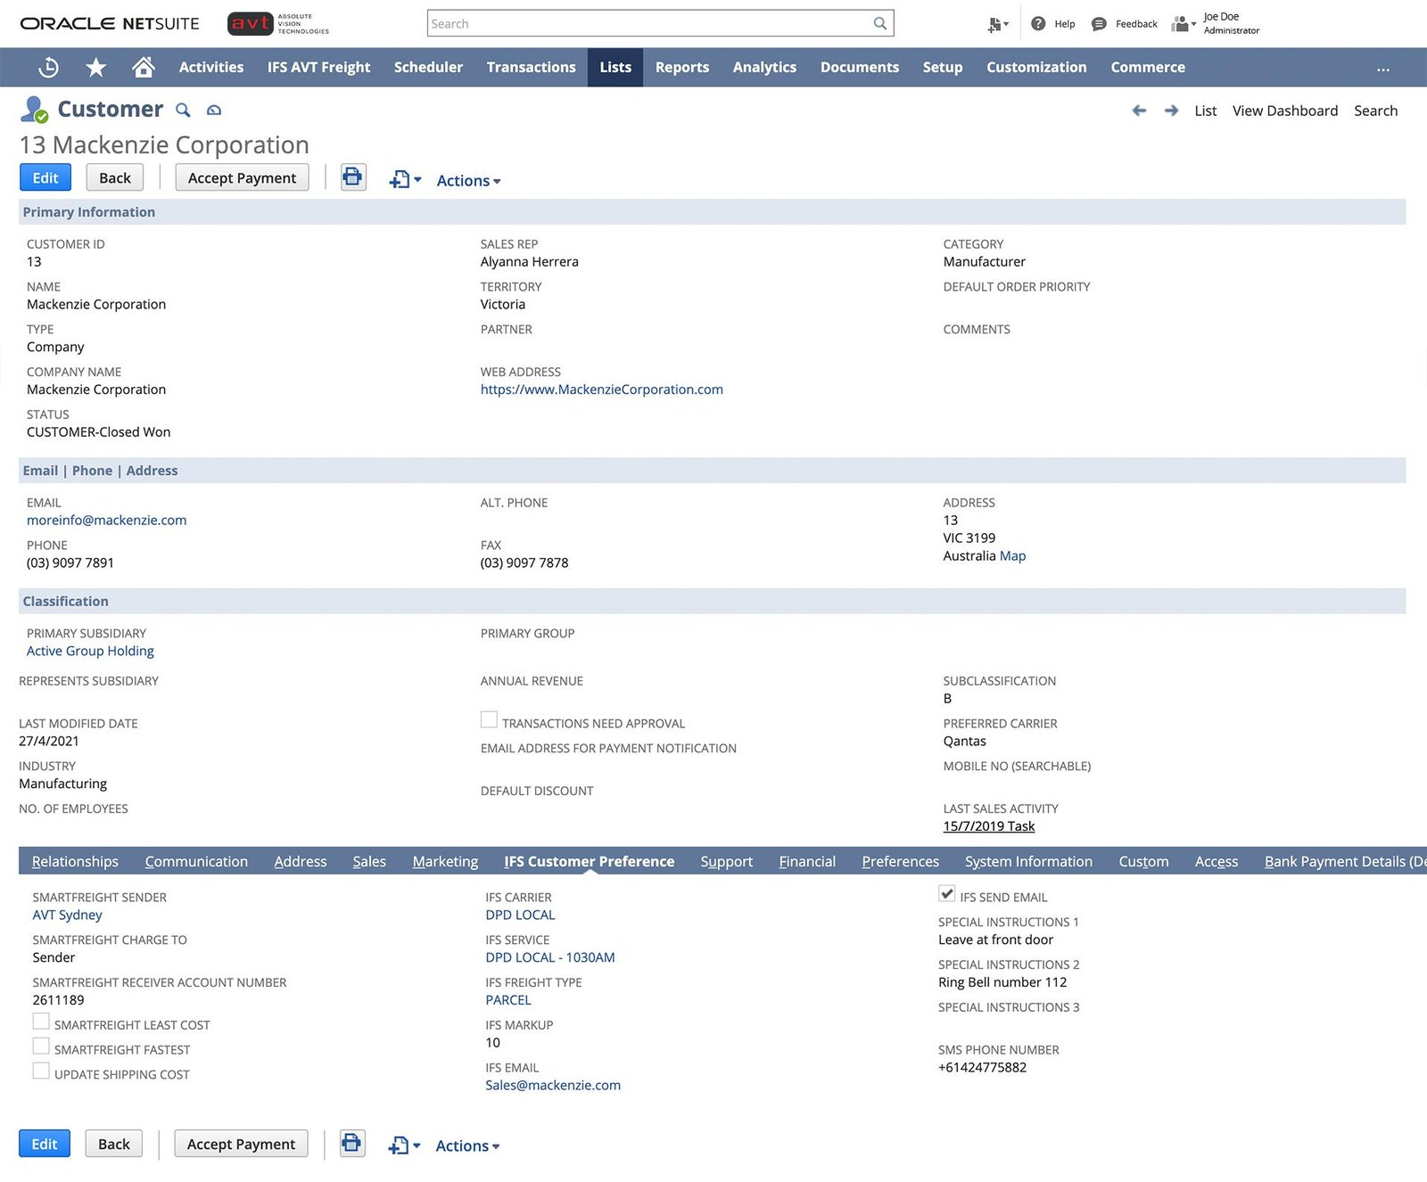This screenshot has height=1182, width=1427.
Task: Go to the next record arrow
Action: pyautogui.click(x=1171, y=111)
